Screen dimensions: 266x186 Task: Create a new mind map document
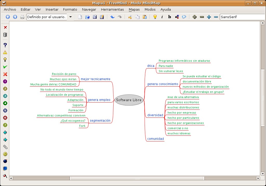pyautogui.click(x=80, y=17)
